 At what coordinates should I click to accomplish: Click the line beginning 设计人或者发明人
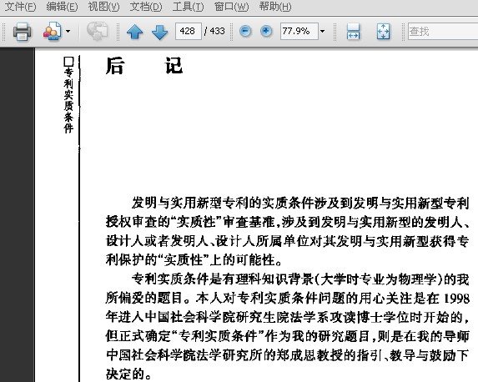(287, 241)
